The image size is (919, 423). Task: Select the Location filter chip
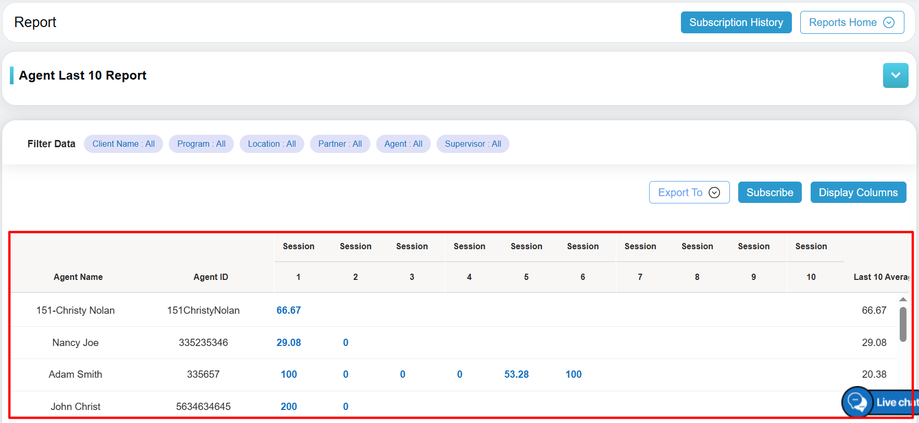tap(271, 144)
